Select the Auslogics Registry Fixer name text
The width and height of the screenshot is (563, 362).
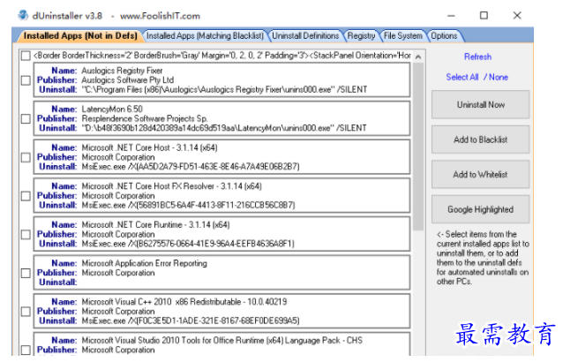pyautogui.click(x=122, y=71)
